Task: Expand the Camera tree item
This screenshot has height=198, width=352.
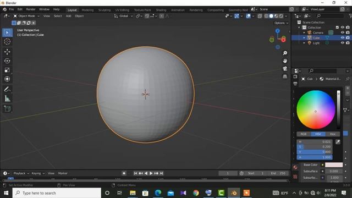Action: pos(304,32)
